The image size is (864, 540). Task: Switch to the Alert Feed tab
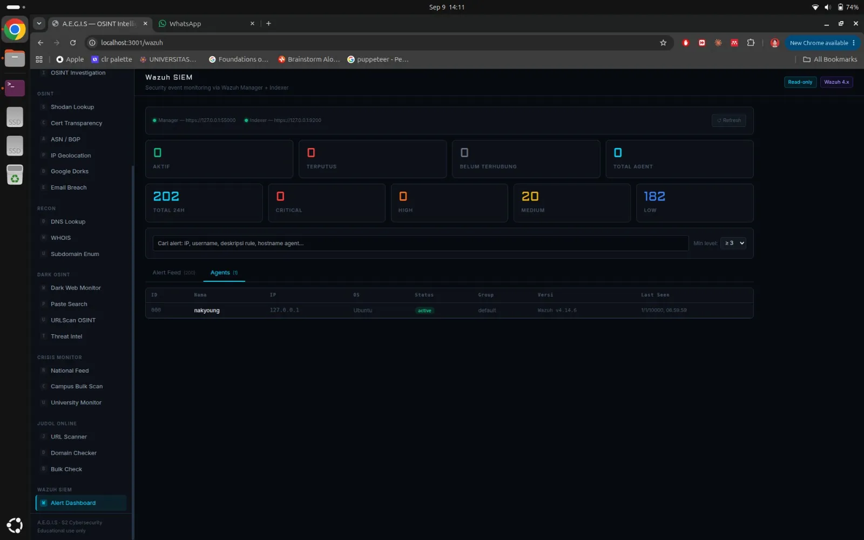[173, 273]
